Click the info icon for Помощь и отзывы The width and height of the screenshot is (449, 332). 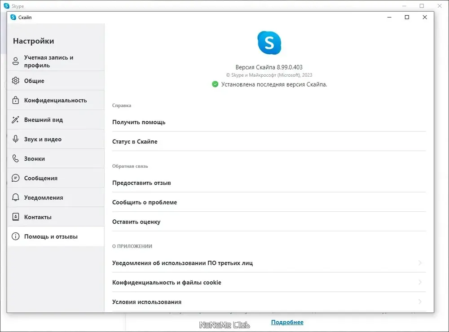pos(15,236)
